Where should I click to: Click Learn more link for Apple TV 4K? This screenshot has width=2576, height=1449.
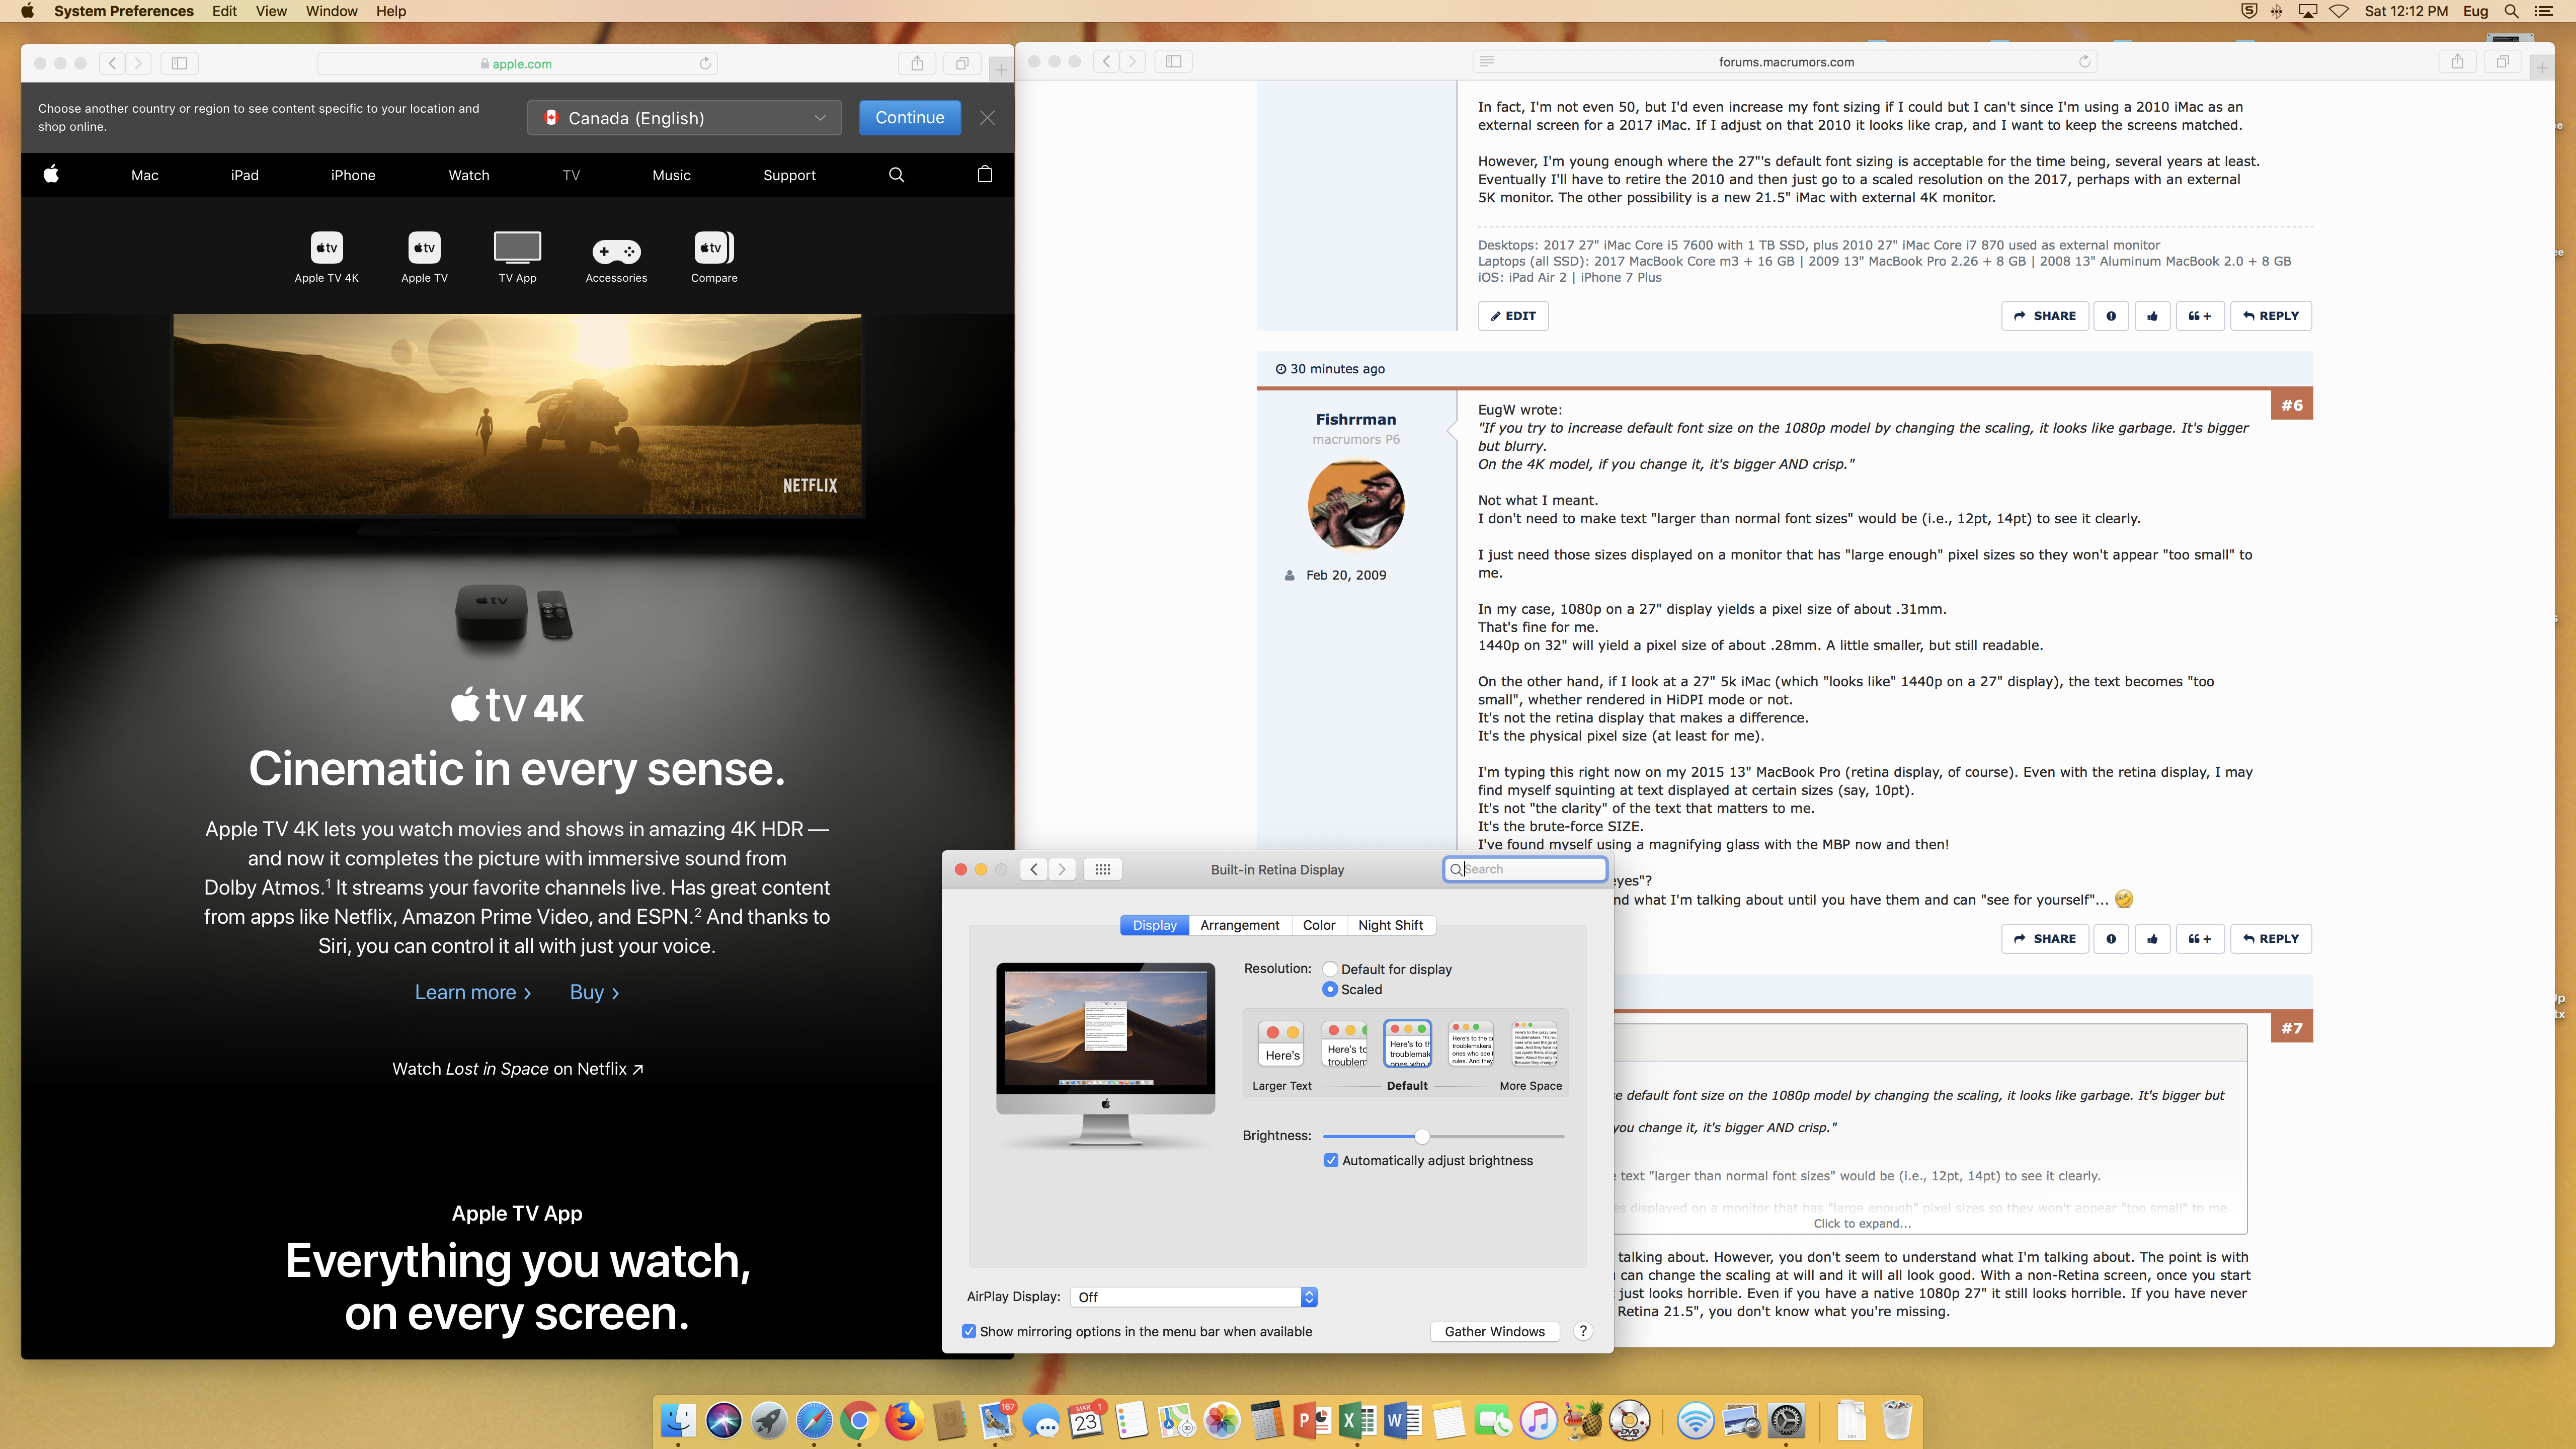[x=473, y=992]
